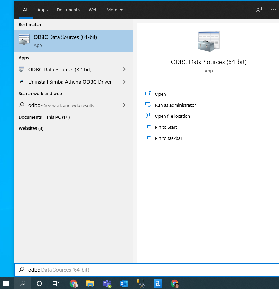Select the Documents search filter
This screenshot has height=289, width=279.
click(68, 10)
